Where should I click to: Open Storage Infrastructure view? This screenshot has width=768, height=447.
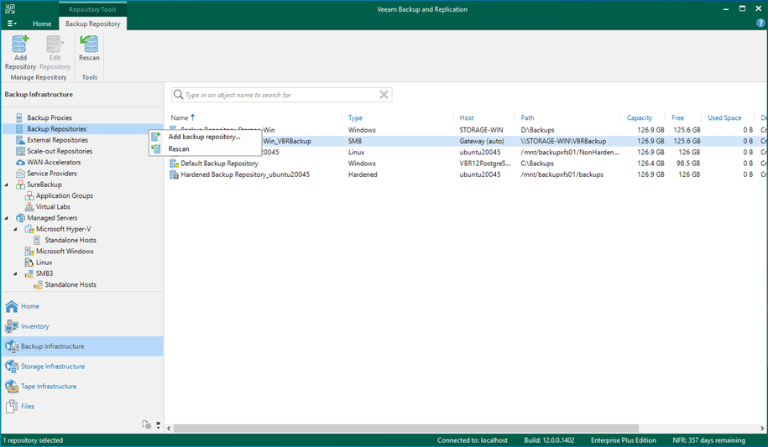tap(52, 366)
